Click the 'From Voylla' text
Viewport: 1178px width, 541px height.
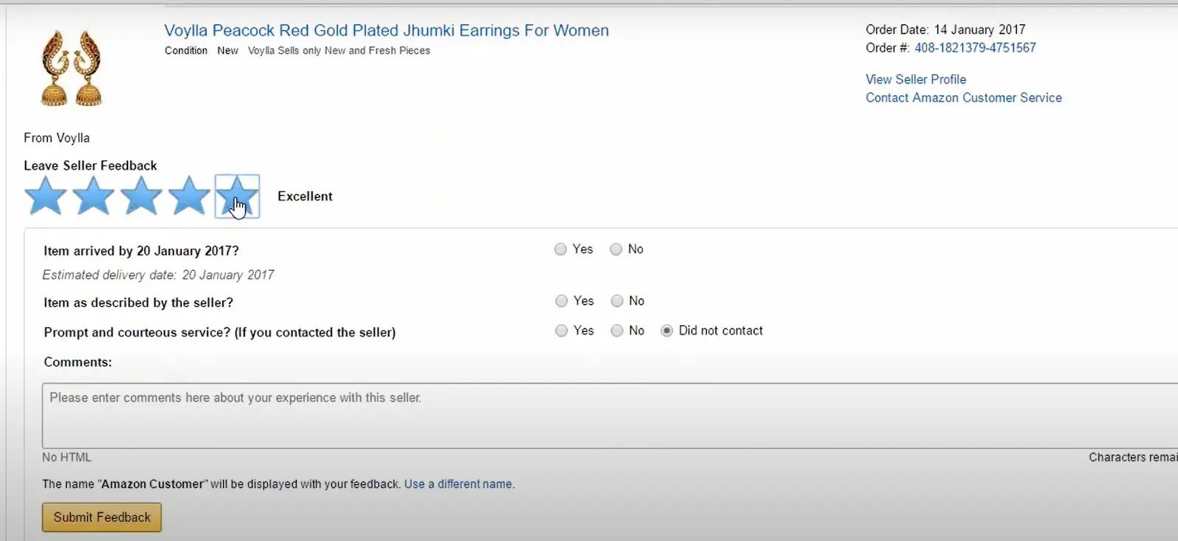[x=57, y=138]
